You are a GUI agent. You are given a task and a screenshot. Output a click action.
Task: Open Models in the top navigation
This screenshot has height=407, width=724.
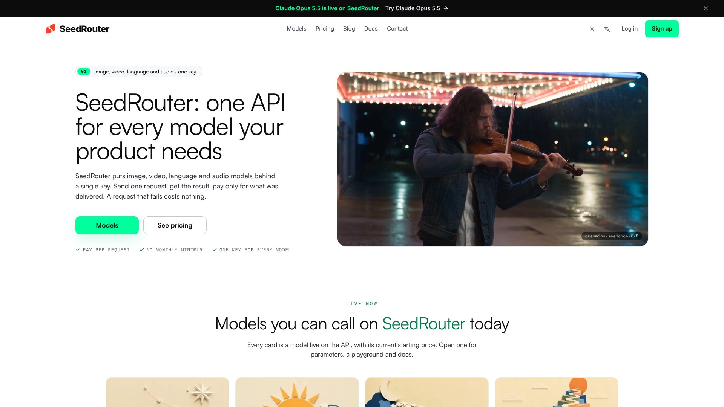pyautogui.click(x=296, y=29)
